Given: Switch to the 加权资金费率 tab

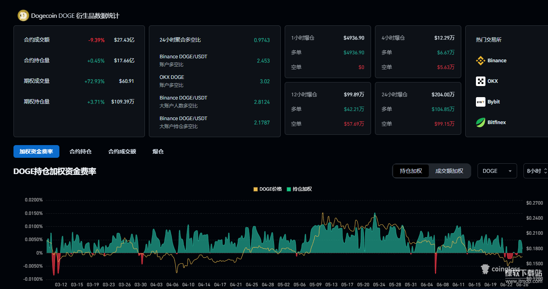Looking at the screenshot, I should click(x=36, y=151).
